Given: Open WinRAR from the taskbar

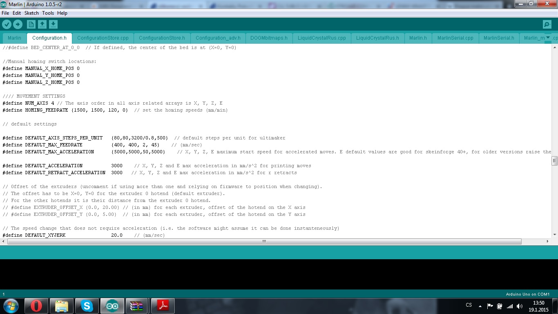Looking at the screenshot, I should [136, 305].
